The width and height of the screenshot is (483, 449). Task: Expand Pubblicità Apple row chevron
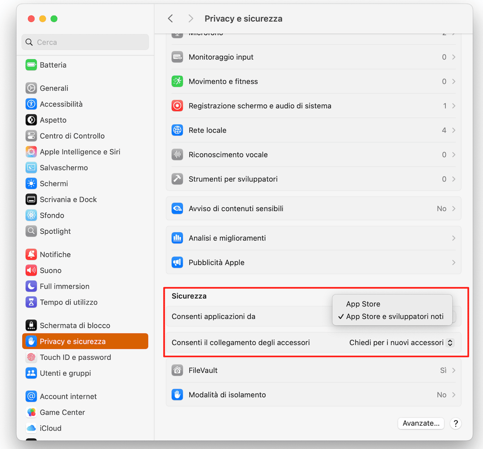click(454, 262)
